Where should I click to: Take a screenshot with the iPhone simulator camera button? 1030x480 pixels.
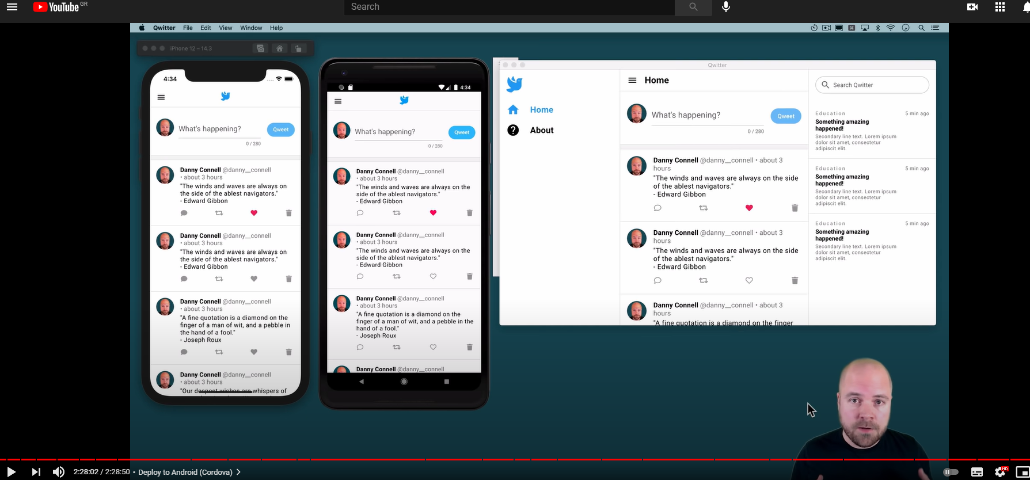[x=260, y=48]
